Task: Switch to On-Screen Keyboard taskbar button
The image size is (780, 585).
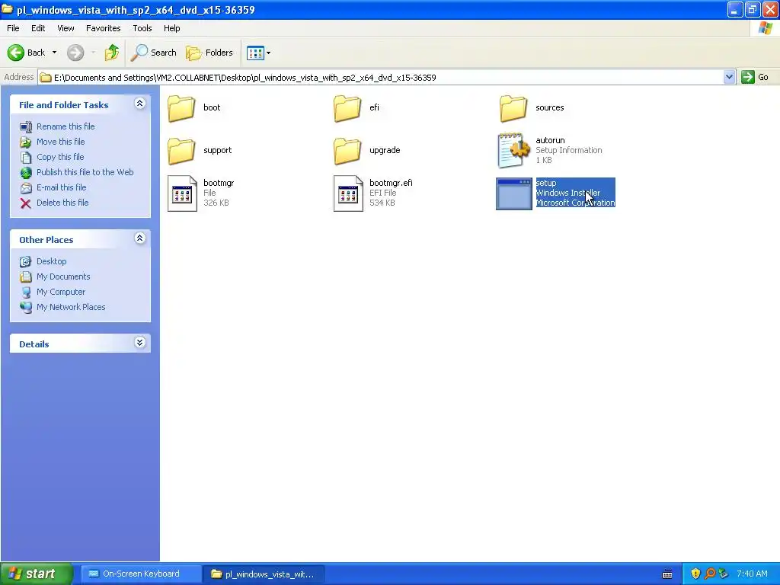Action: [141, 574]
